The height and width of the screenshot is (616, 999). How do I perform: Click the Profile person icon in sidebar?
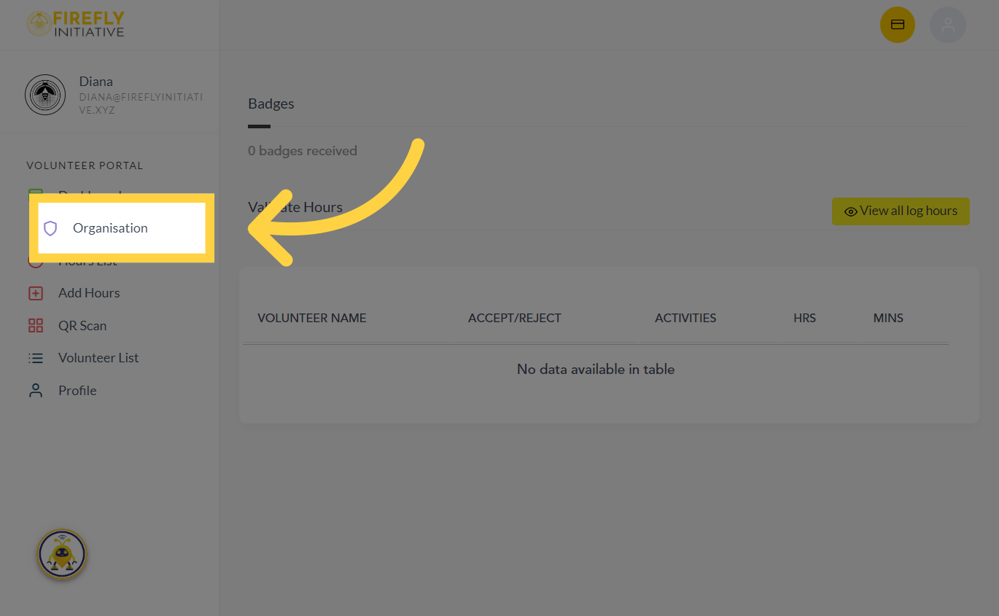pos(36,391)
